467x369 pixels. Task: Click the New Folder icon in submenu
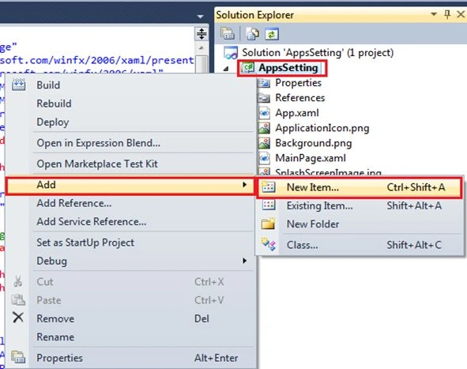(268, 224)
